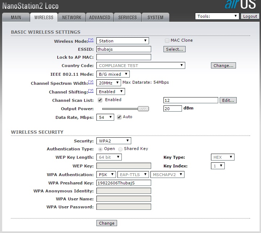261x233 pixels.
Task: Toggle Channel Scan List Enabled checkbox
Action: pos(100,100)
